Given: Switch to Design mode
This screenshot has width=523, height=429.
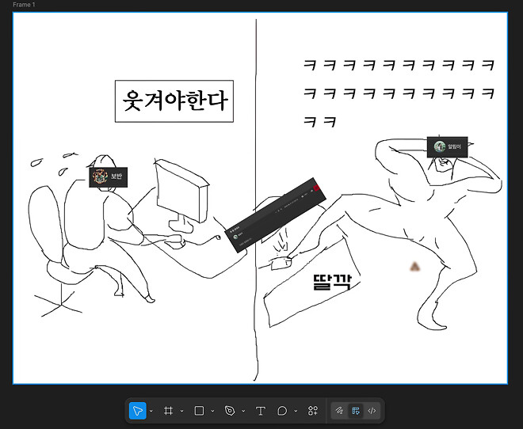Looking at the screenshot, I should click(356, 411).
